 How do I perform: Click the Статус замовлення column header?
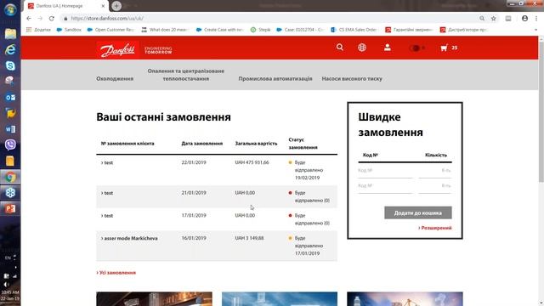[303, 144]
